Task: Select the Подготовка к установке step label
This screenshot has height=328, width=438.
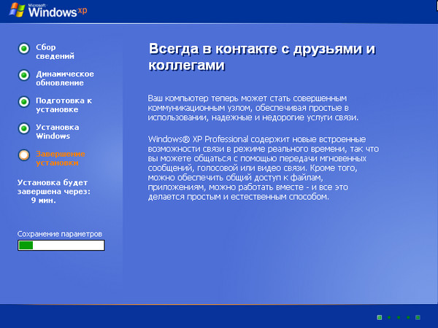Action: coord(64,105)
